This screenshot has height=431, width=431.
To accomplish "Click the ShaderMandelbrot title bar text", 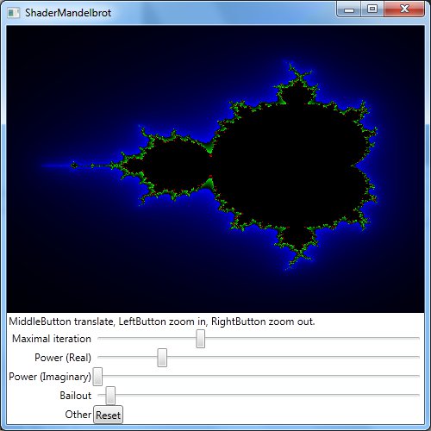I will (68, 13).
